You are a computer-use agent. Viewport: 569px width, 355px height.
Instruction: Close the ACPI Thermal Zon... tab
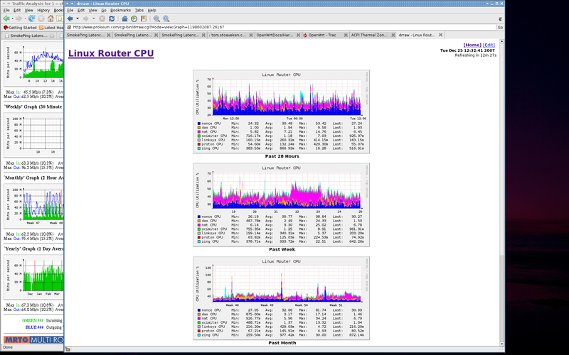(x=393, y=35)
